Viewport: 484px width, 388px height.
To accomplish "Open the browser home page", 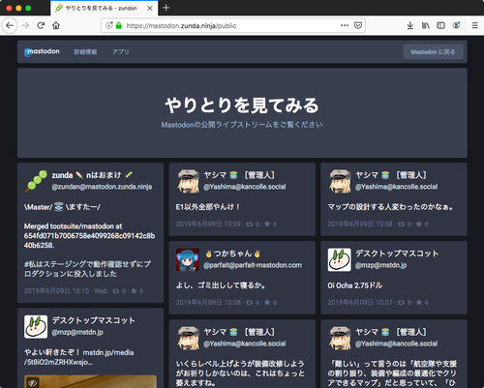I will click(56, 25).
